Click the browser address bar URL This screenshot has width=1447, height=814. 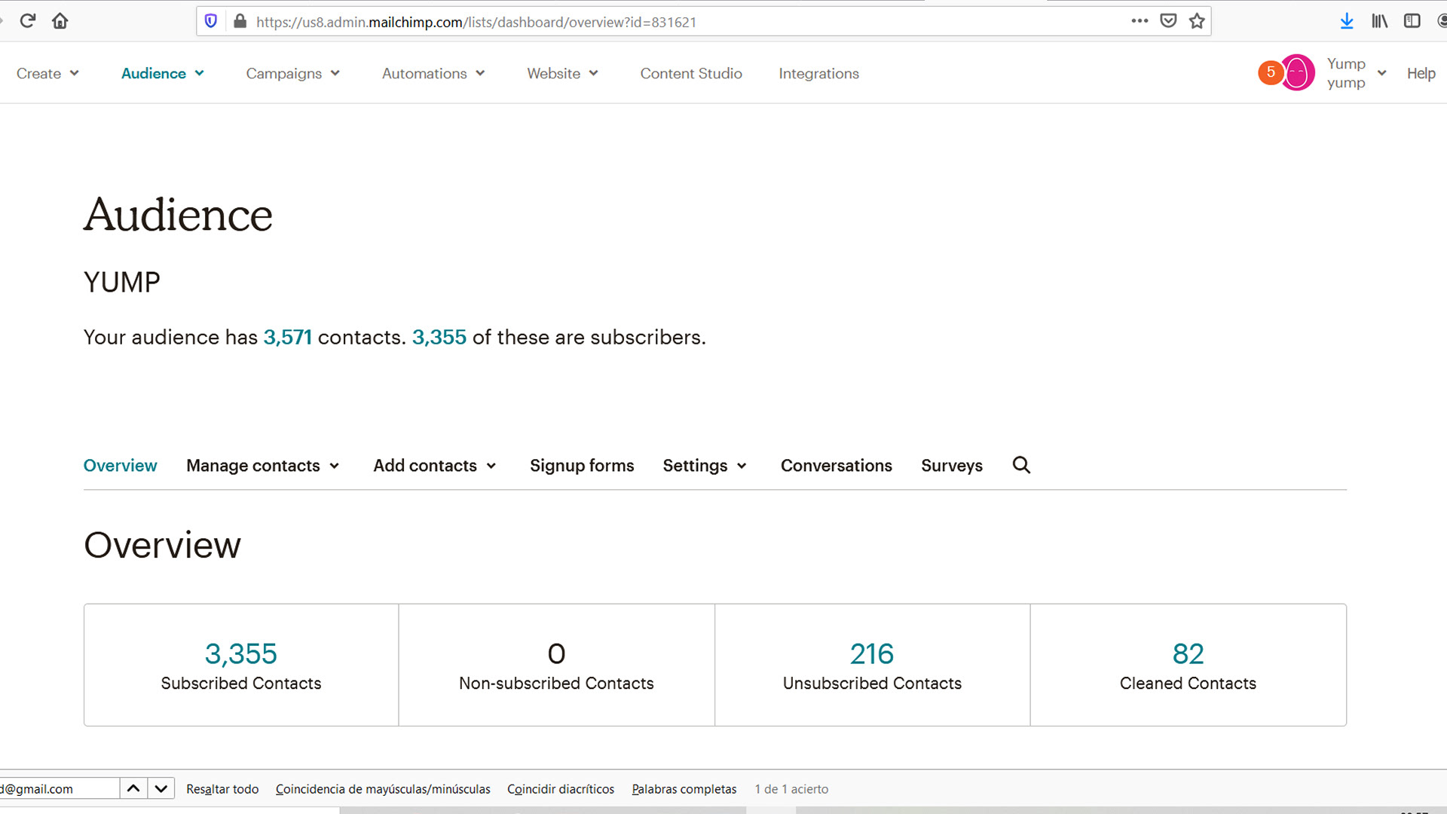476,22
